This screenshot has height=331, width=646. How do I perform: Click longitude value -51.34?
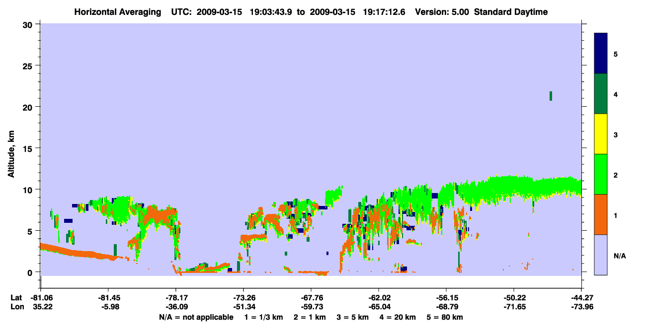point(243,307)
